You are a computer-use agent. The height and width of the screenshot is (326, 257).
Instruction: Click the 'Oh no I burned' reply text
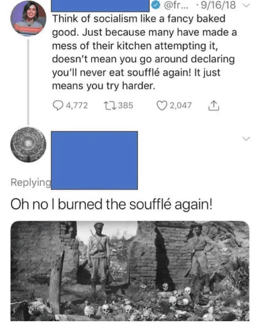[x=112, y=205]
